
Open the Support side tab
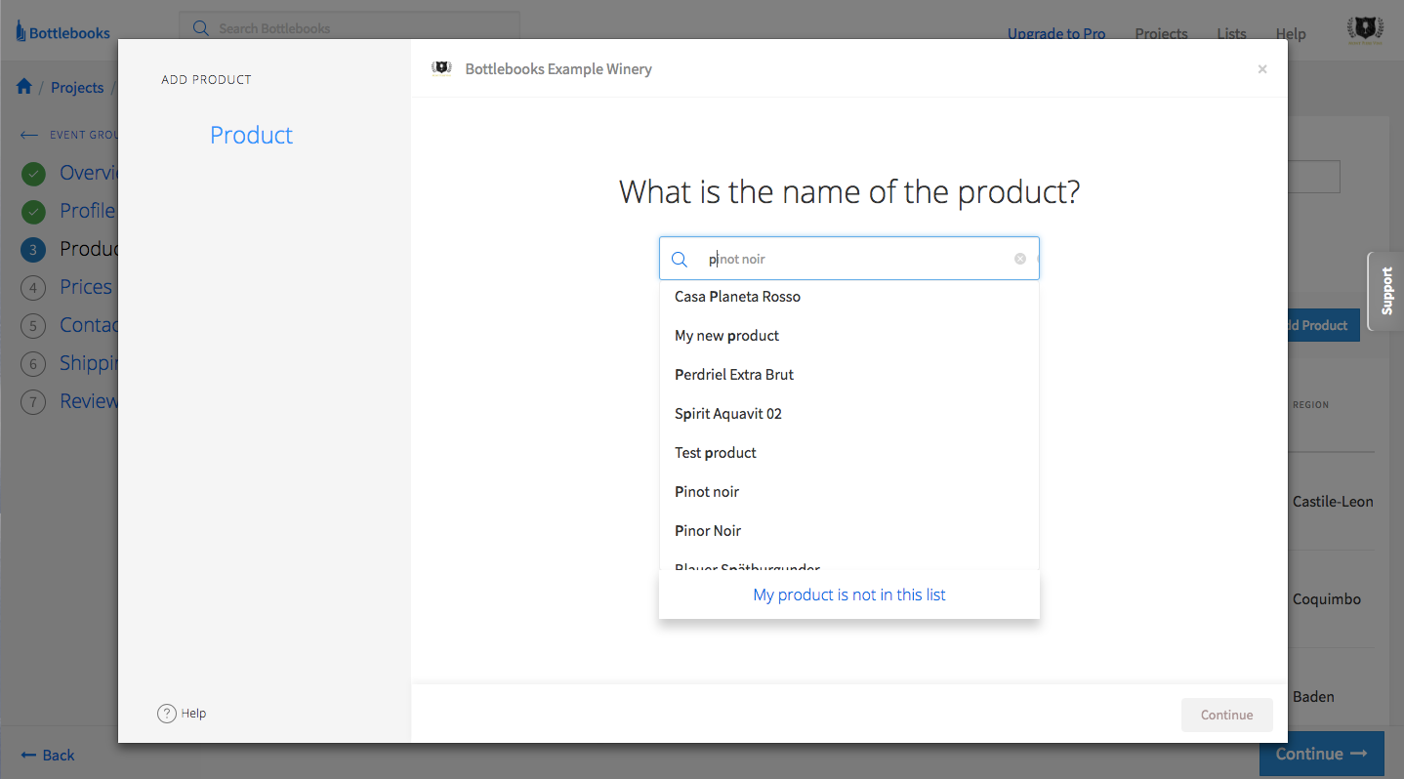click(x=1386, y=291)
